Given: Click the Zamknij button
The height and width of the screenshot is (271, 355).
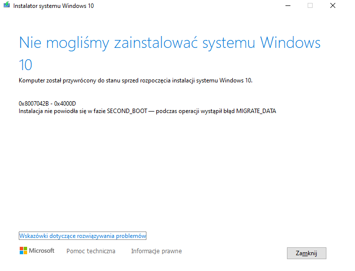Looking at the screenshot, I should click(x=307, y=253).
